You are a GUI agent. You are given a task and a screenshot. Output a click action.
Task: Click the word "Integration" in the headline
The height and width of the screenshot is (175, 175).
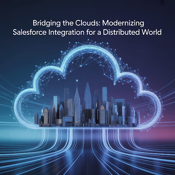tap(66, 32)
